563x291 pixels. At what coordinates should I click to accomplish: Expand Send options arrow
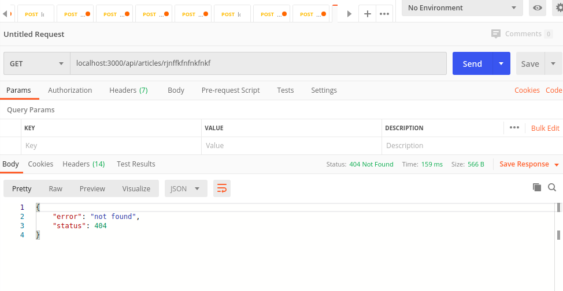(x=501, y=64)
